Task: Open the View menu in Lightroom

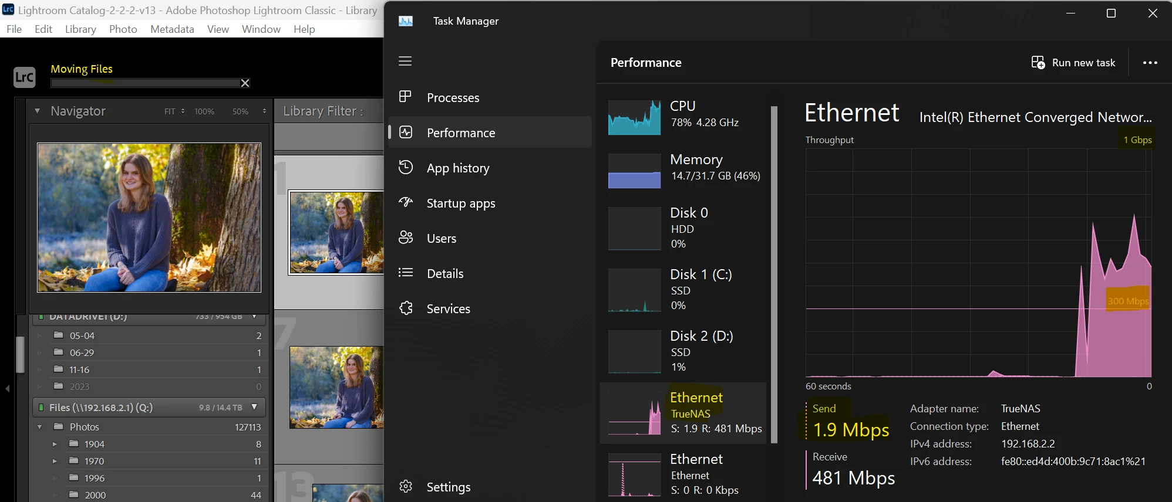Action: coord(218,29)
